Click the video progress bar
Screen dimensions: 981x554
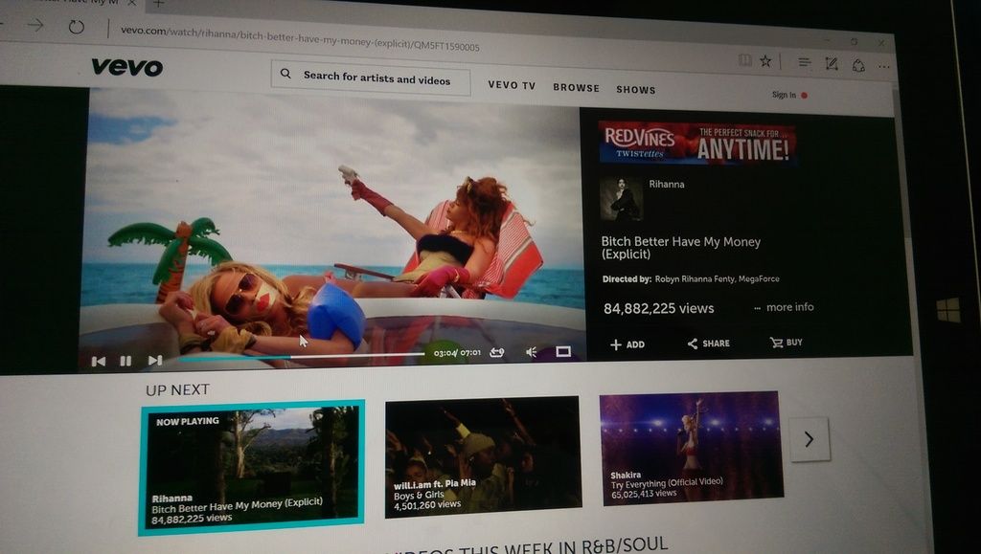(302, 357)
